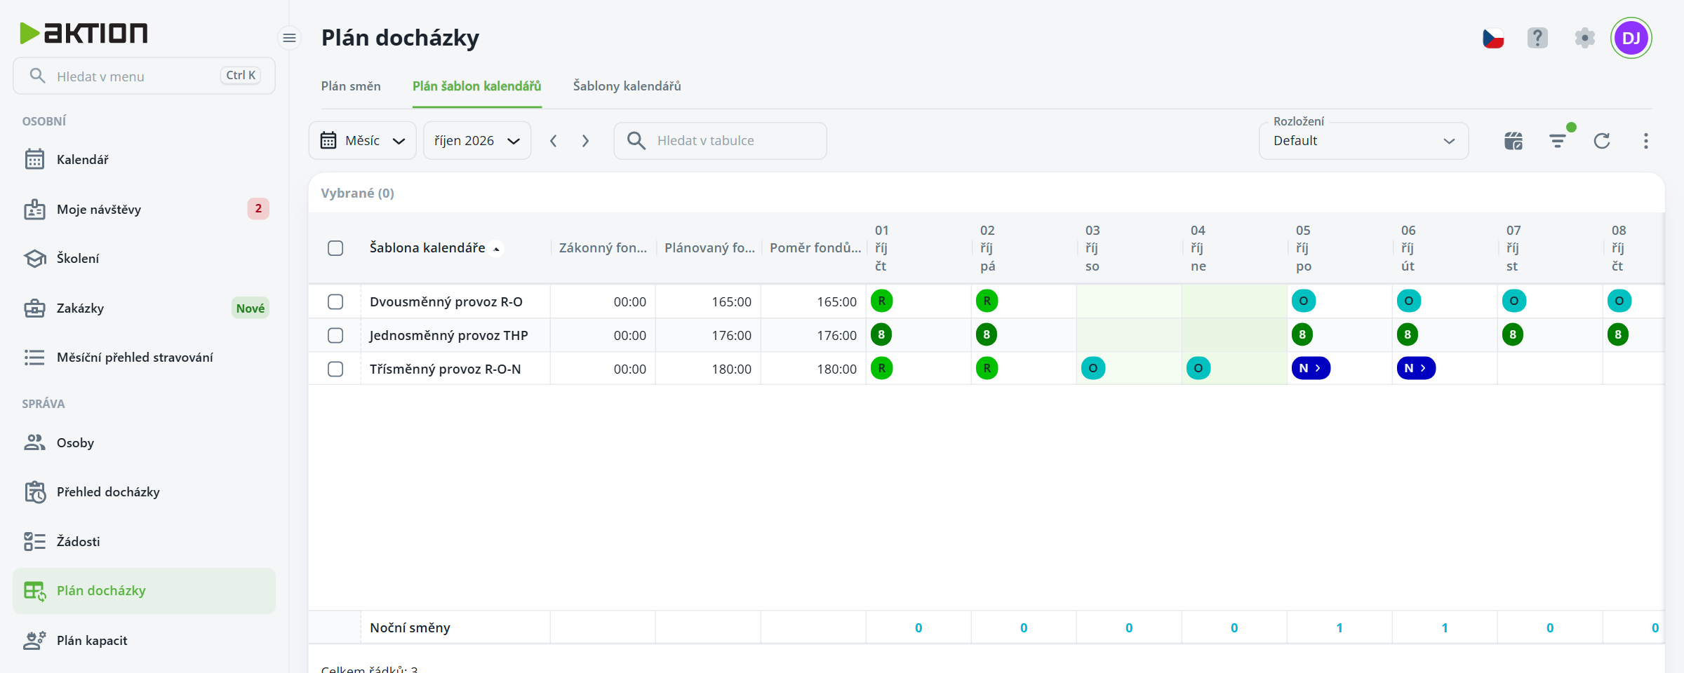Open the three-dot more options menu
The width and height of the screenshot is (1684, 673).
[1646, 141]
